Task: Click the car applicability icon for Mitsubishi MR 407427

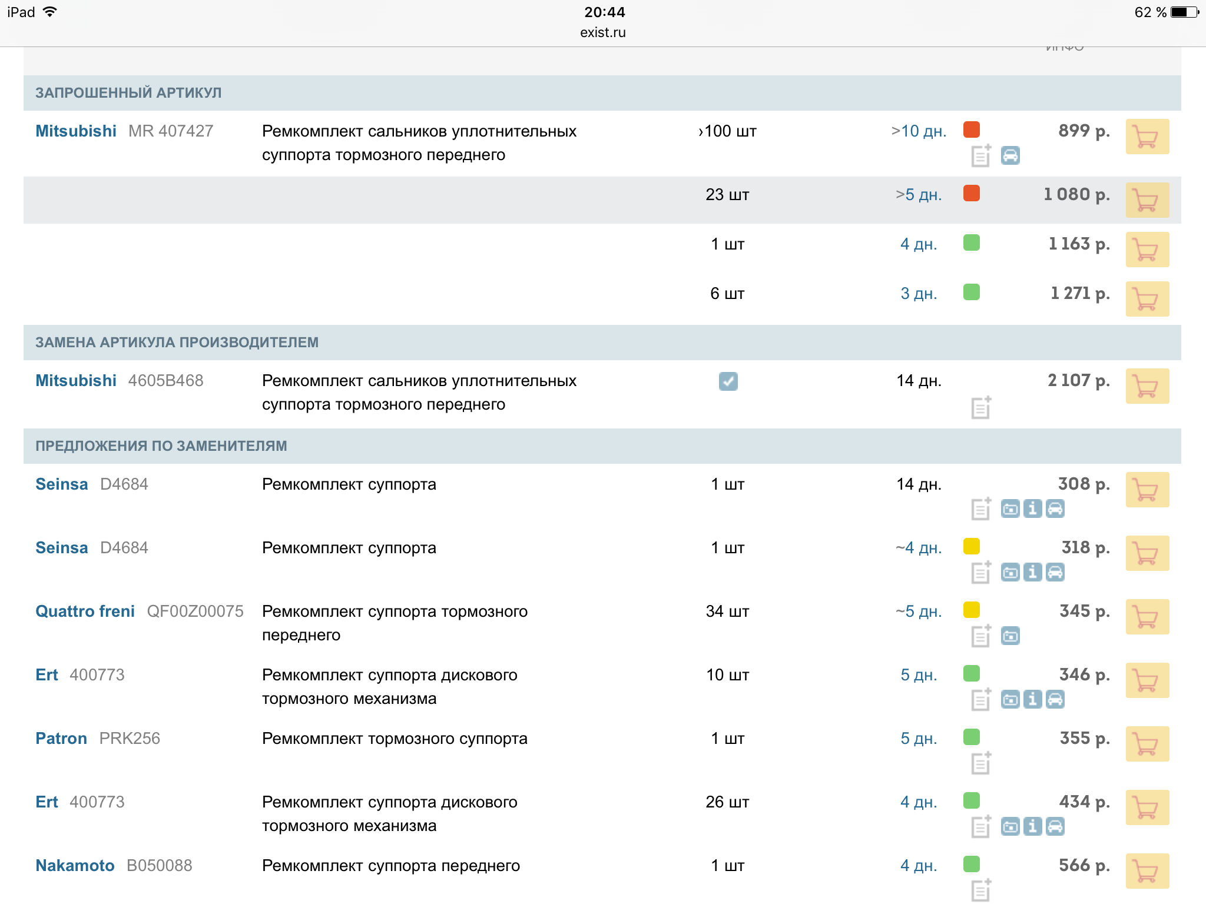Action: 1010,155
